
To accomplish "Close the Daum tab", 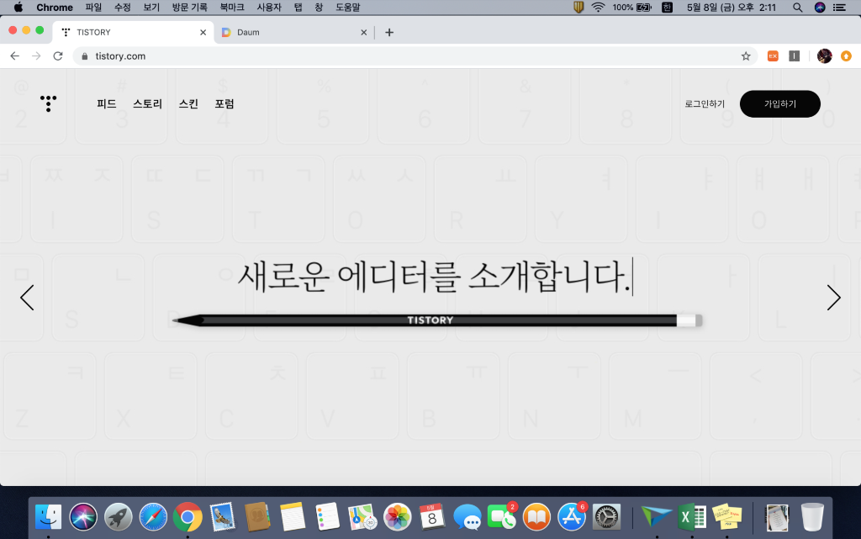I will click(363, 33).
